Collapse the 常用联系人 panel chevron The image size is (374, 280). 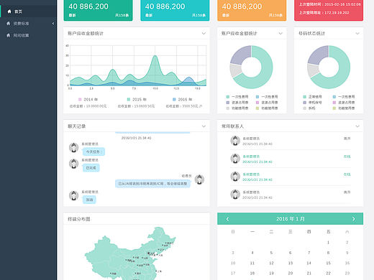pyautogui.click(x=357, y=126)
